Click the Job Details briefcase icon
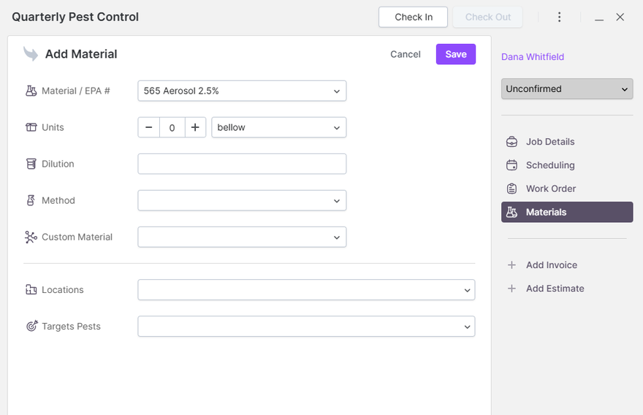 [511, 142]
